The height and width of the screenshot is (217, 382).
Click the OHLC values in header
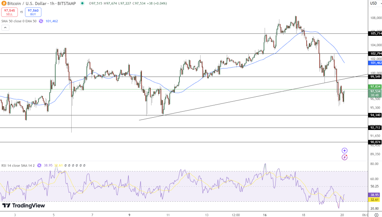pyautogui.click(x=128, y=3)
